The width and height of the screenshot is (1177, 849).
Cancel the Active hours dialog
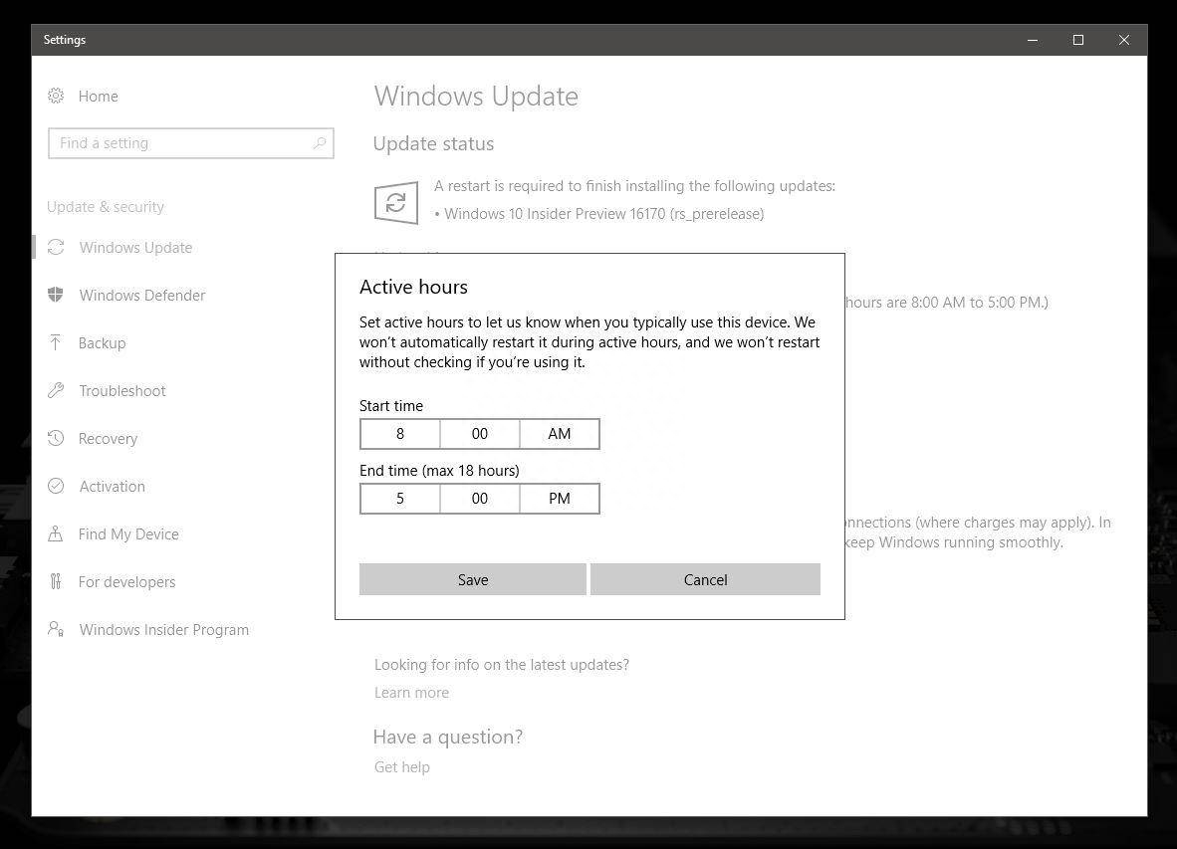click(705, 579)
